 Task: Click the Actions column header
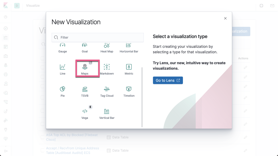pos(243,58)
